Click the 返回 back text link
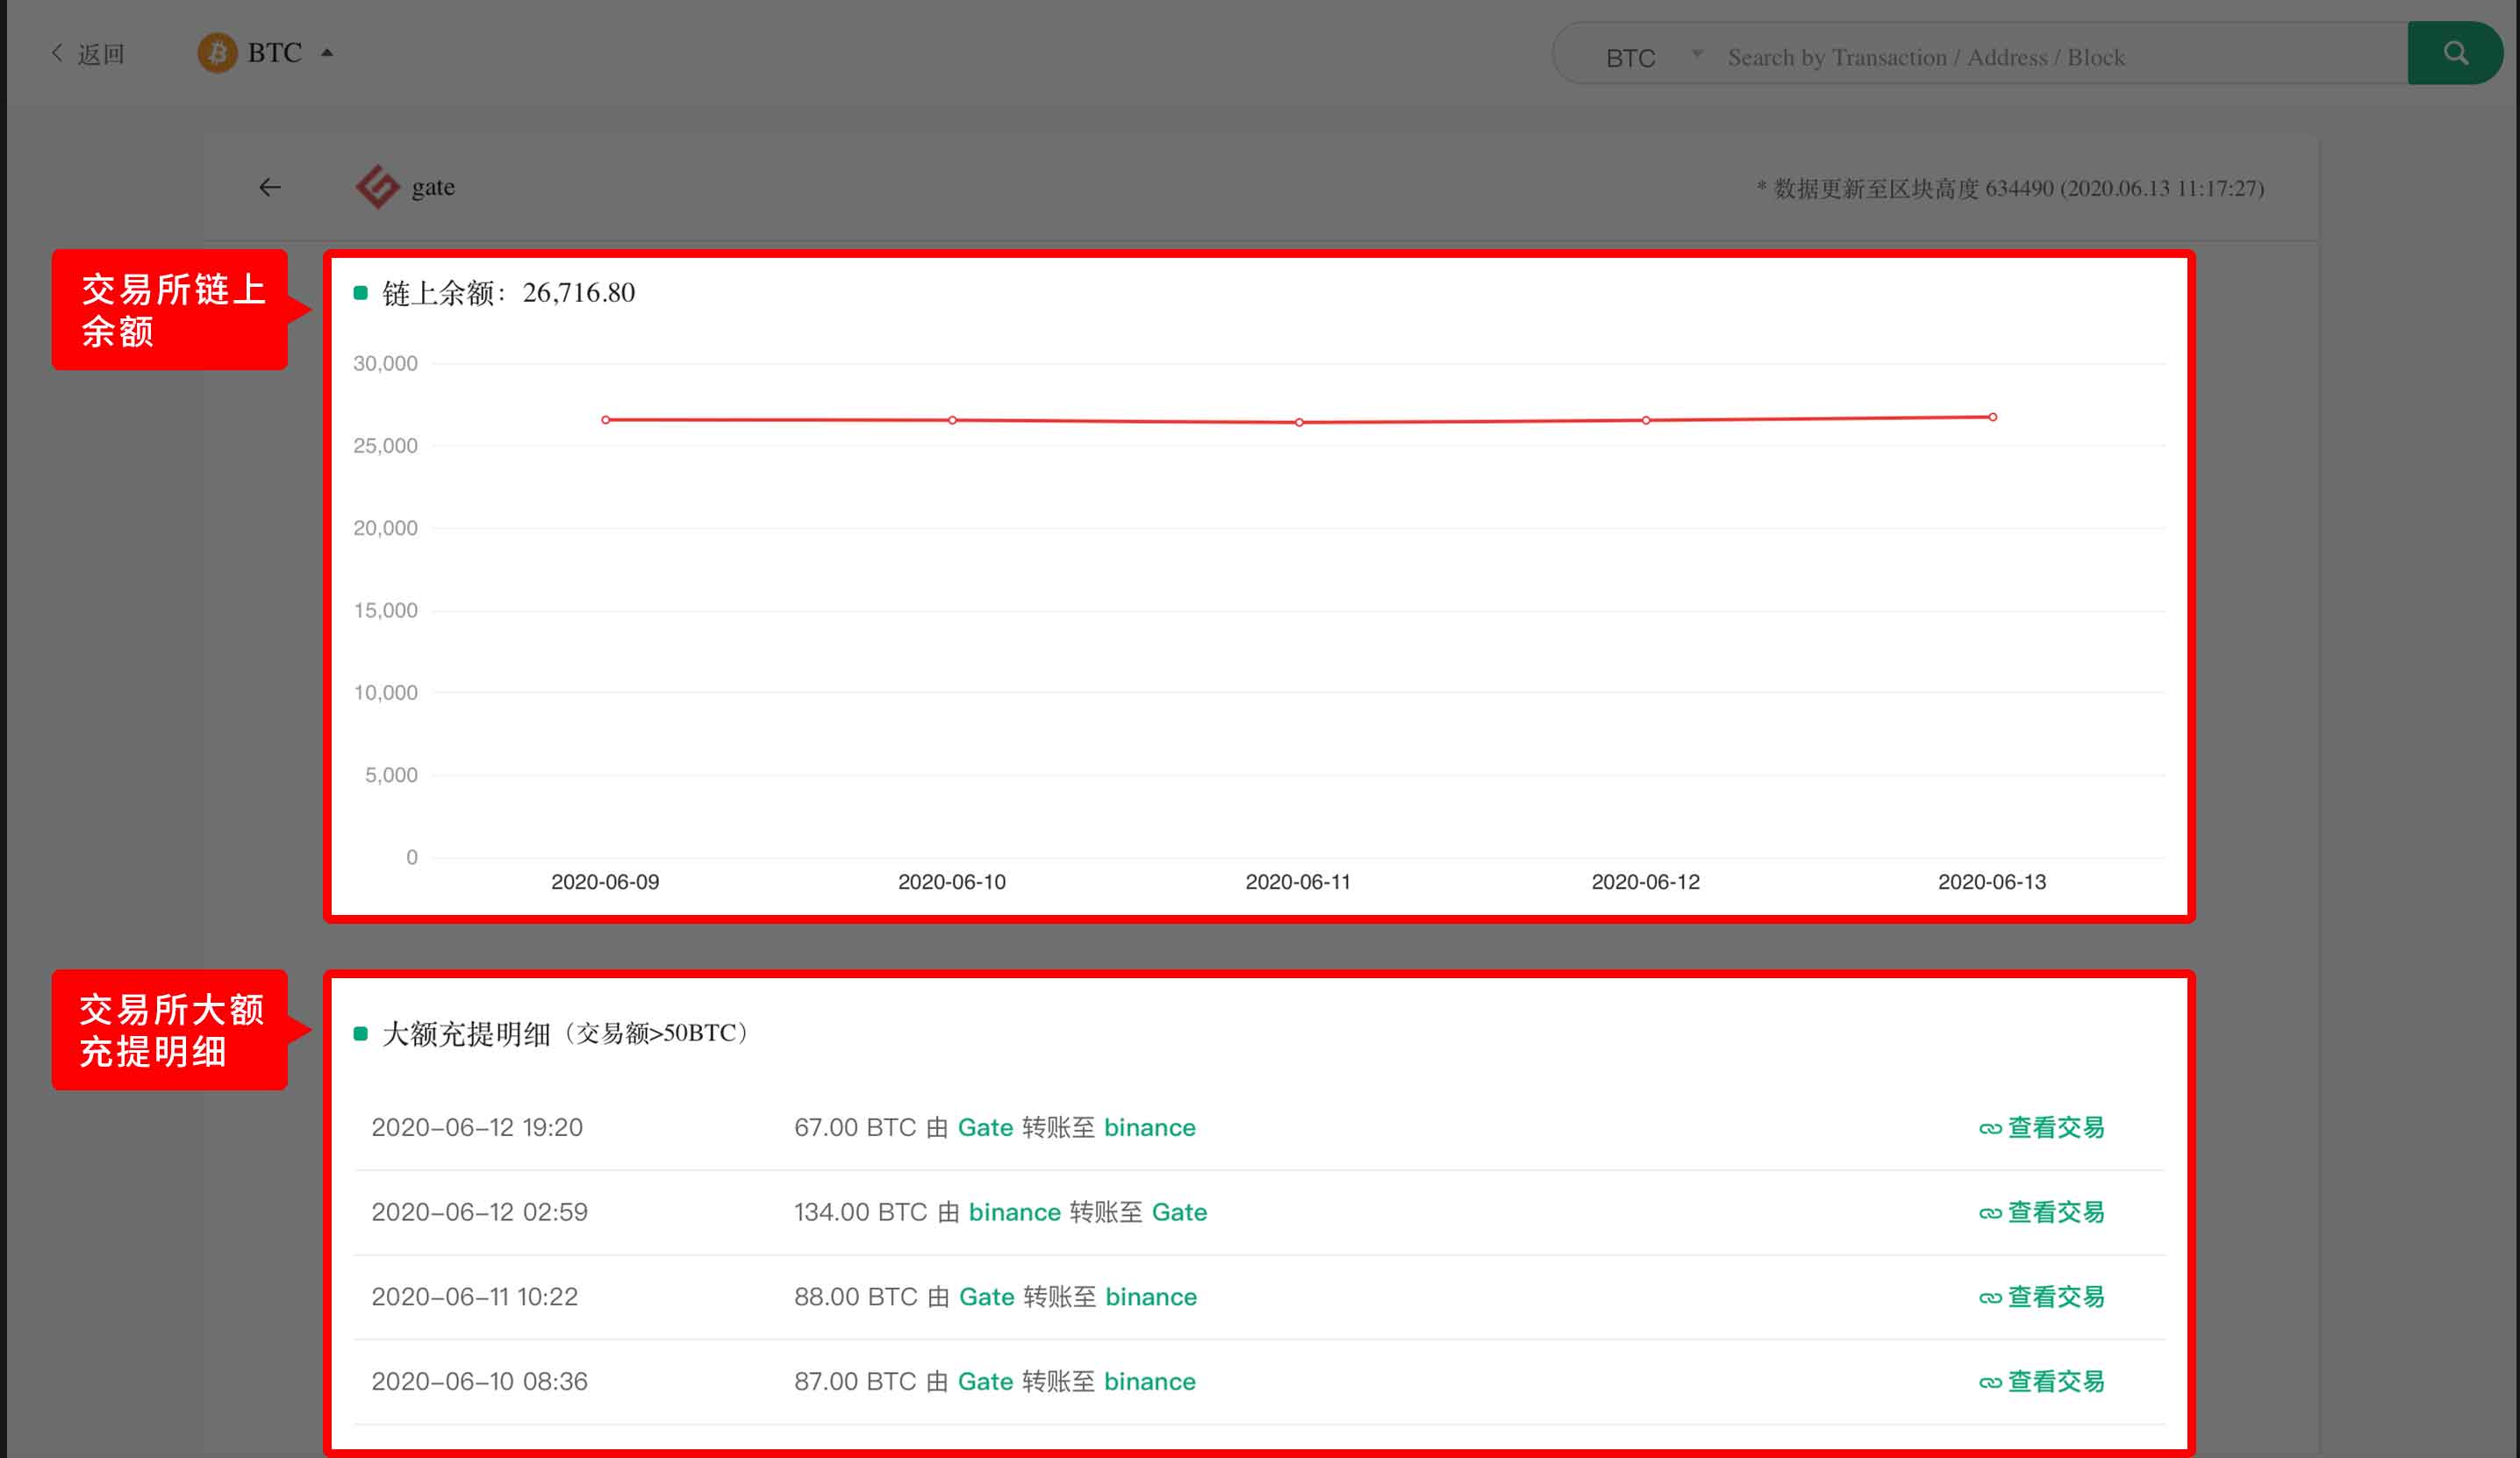The width and height of the screenshot is (2520, 1458). (101, 54)
